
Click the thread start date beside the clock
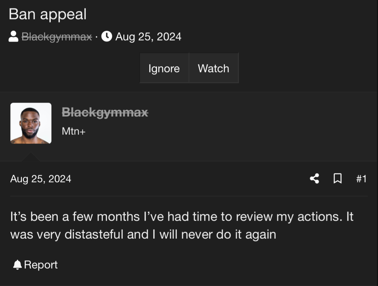click(x=148, y=37)
